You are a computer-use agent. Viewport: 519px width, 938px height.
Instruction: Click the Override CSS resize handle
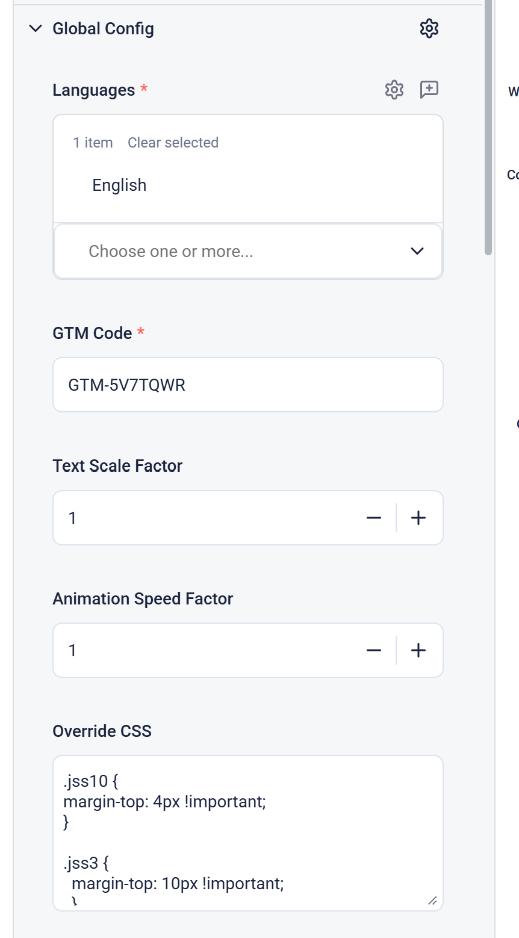(x=432, y=901)
